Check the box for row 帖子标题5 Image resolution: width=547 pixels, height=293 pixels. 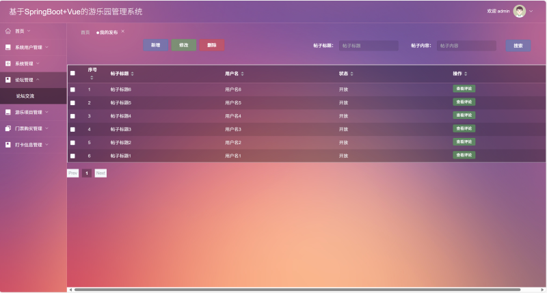pyautogui.click(x=72, y=102)
